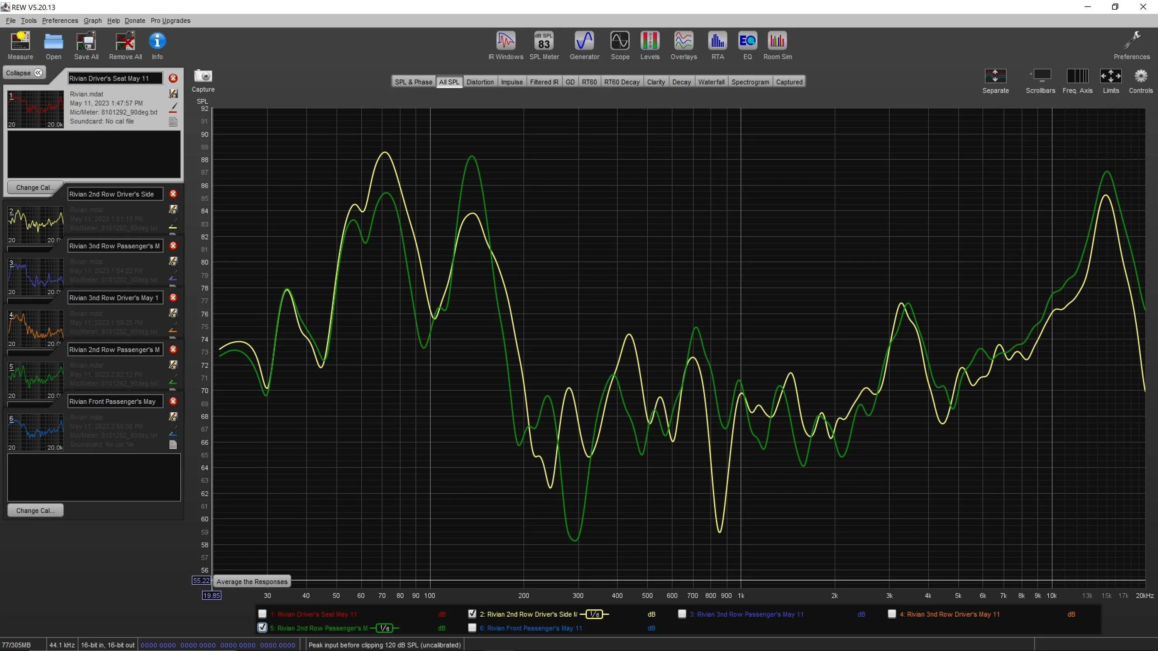The height and width of the screenshot is (651, 1158).
Task: Open the signal Generator
Action: tap(584, 45)
